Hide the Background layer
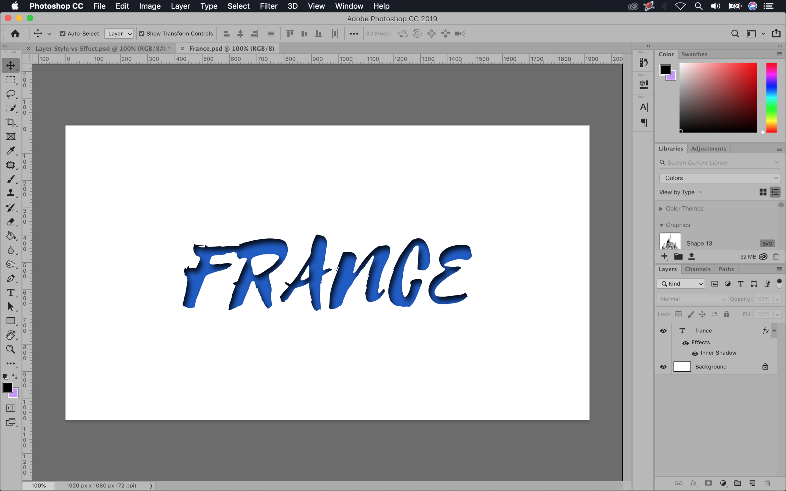Screen dimensions: 786x491 [663, 367]
